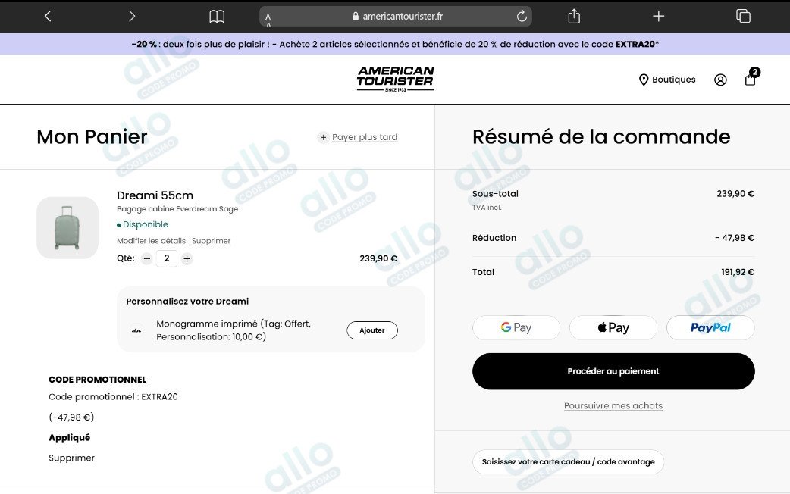
Task: Pay with Apple Pay button
Action: 613,327
